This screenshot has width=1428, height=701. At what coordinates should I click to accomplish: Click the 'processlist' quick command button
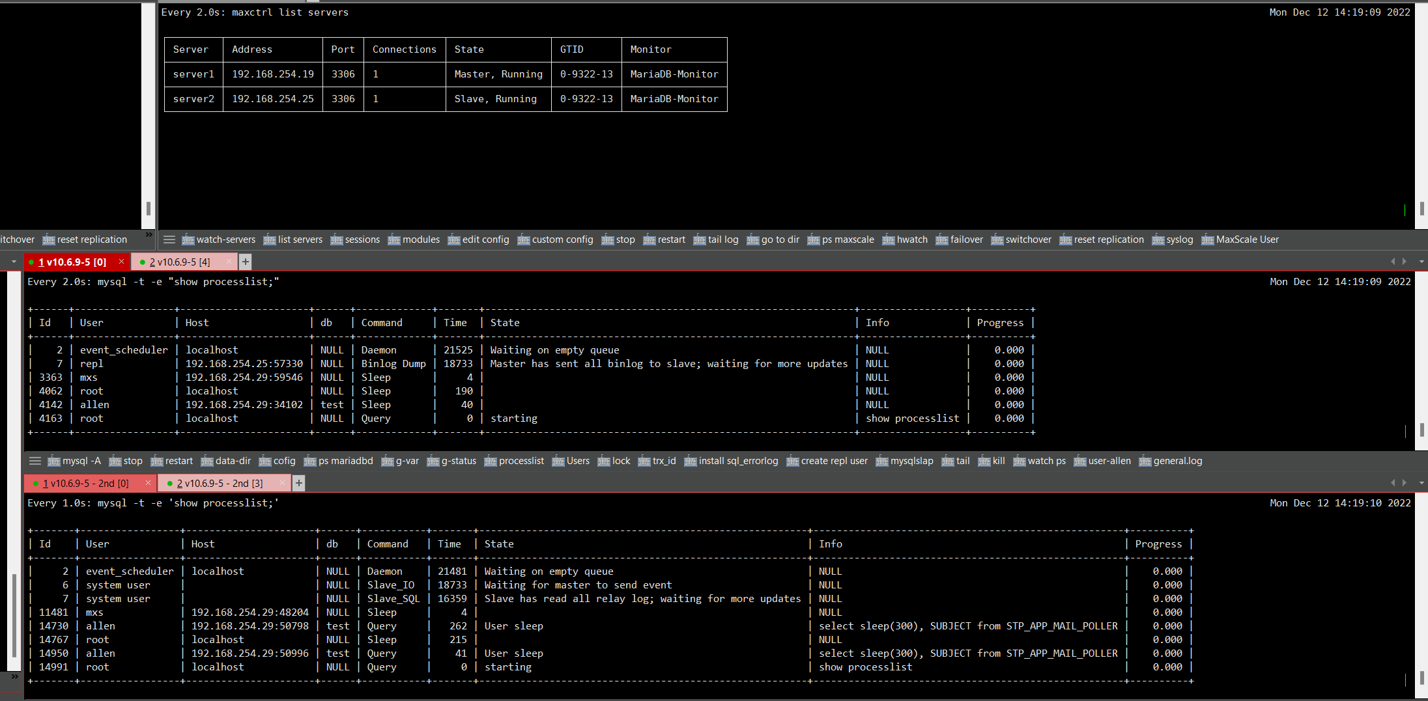pyautogui.click(x=514, y=461)
